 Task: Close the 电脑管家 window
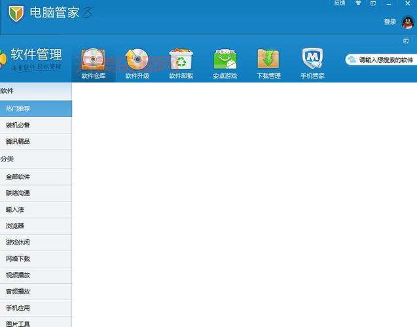coord(407,3)
